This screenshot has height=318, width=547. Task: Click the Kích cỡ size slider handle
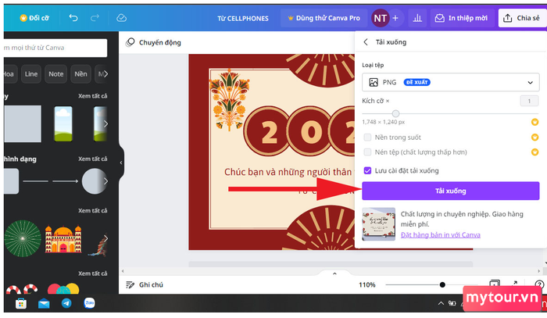coord(395,113)
